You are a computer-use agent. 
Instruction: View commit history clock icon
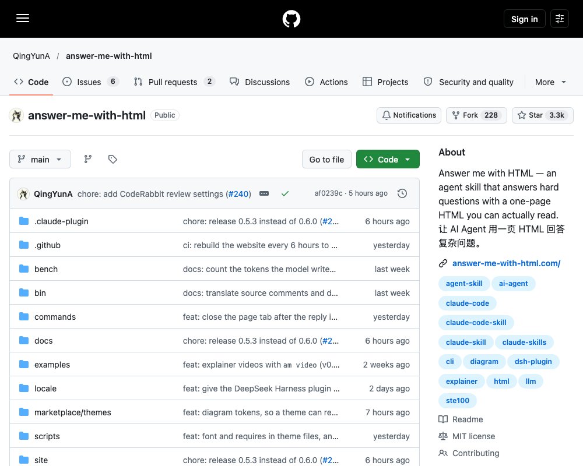(x=402, y=193)
